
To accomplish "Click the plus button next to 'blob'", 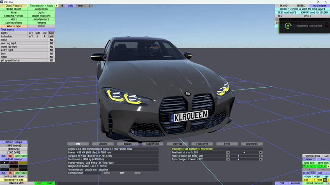I will (314, 180).
